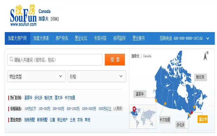Choose property type 商业地产
The height and width of the screenshot is (136, 217).
(62, 120)
